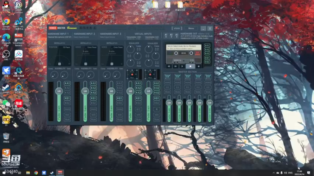Screen dimensions: 314x176
Task: Mute Hardware Input 1 strip
Action: click(x=67, y=120)
